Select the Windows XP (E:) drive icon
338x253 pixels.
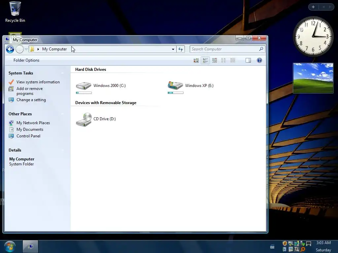click(175, 85)
